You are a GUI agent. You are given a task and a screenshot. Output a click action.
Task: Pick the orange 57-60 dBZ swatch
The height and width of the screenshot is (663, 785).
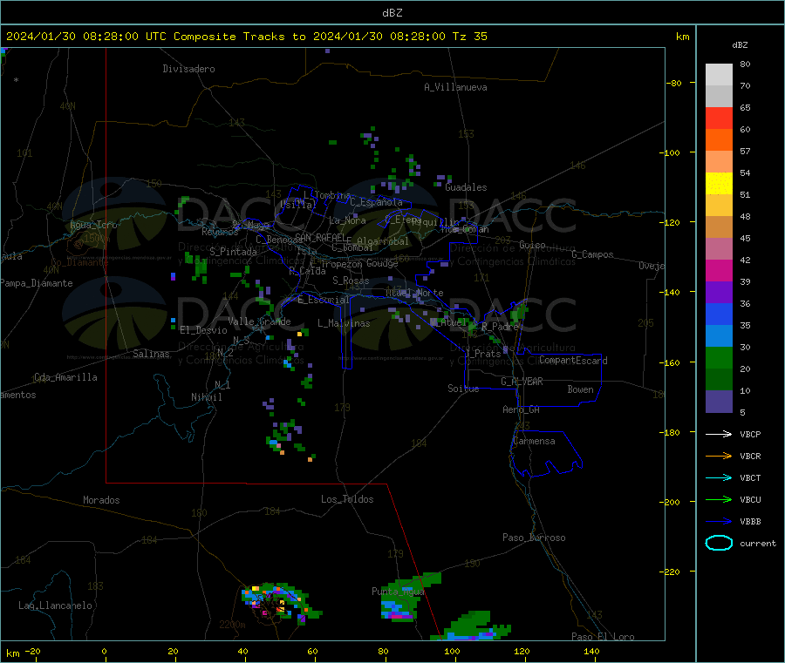[x=719, y=140]
